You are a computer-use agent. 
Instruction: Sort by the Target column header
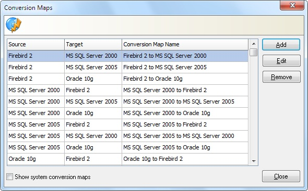pyautogui.click(x=93, y=44)
